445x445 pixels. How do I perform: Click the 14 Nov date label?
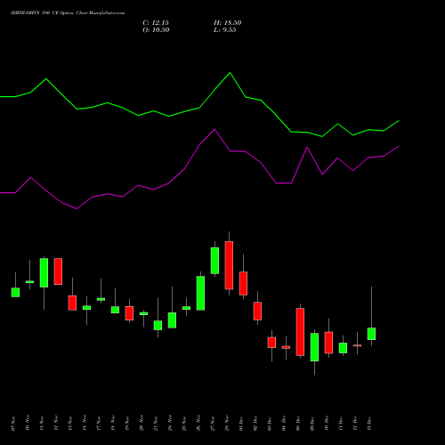tap(85, 423)
